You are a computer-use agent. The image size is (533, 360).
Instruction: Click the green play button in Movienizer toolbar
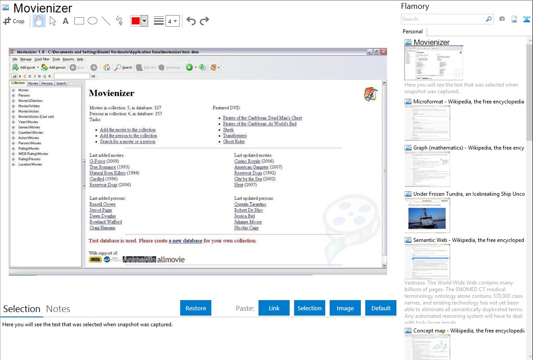point(190,67)
